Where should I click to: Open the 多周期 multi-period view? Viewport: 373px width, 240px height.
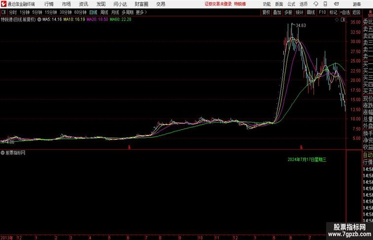click(x=127, y=12)
